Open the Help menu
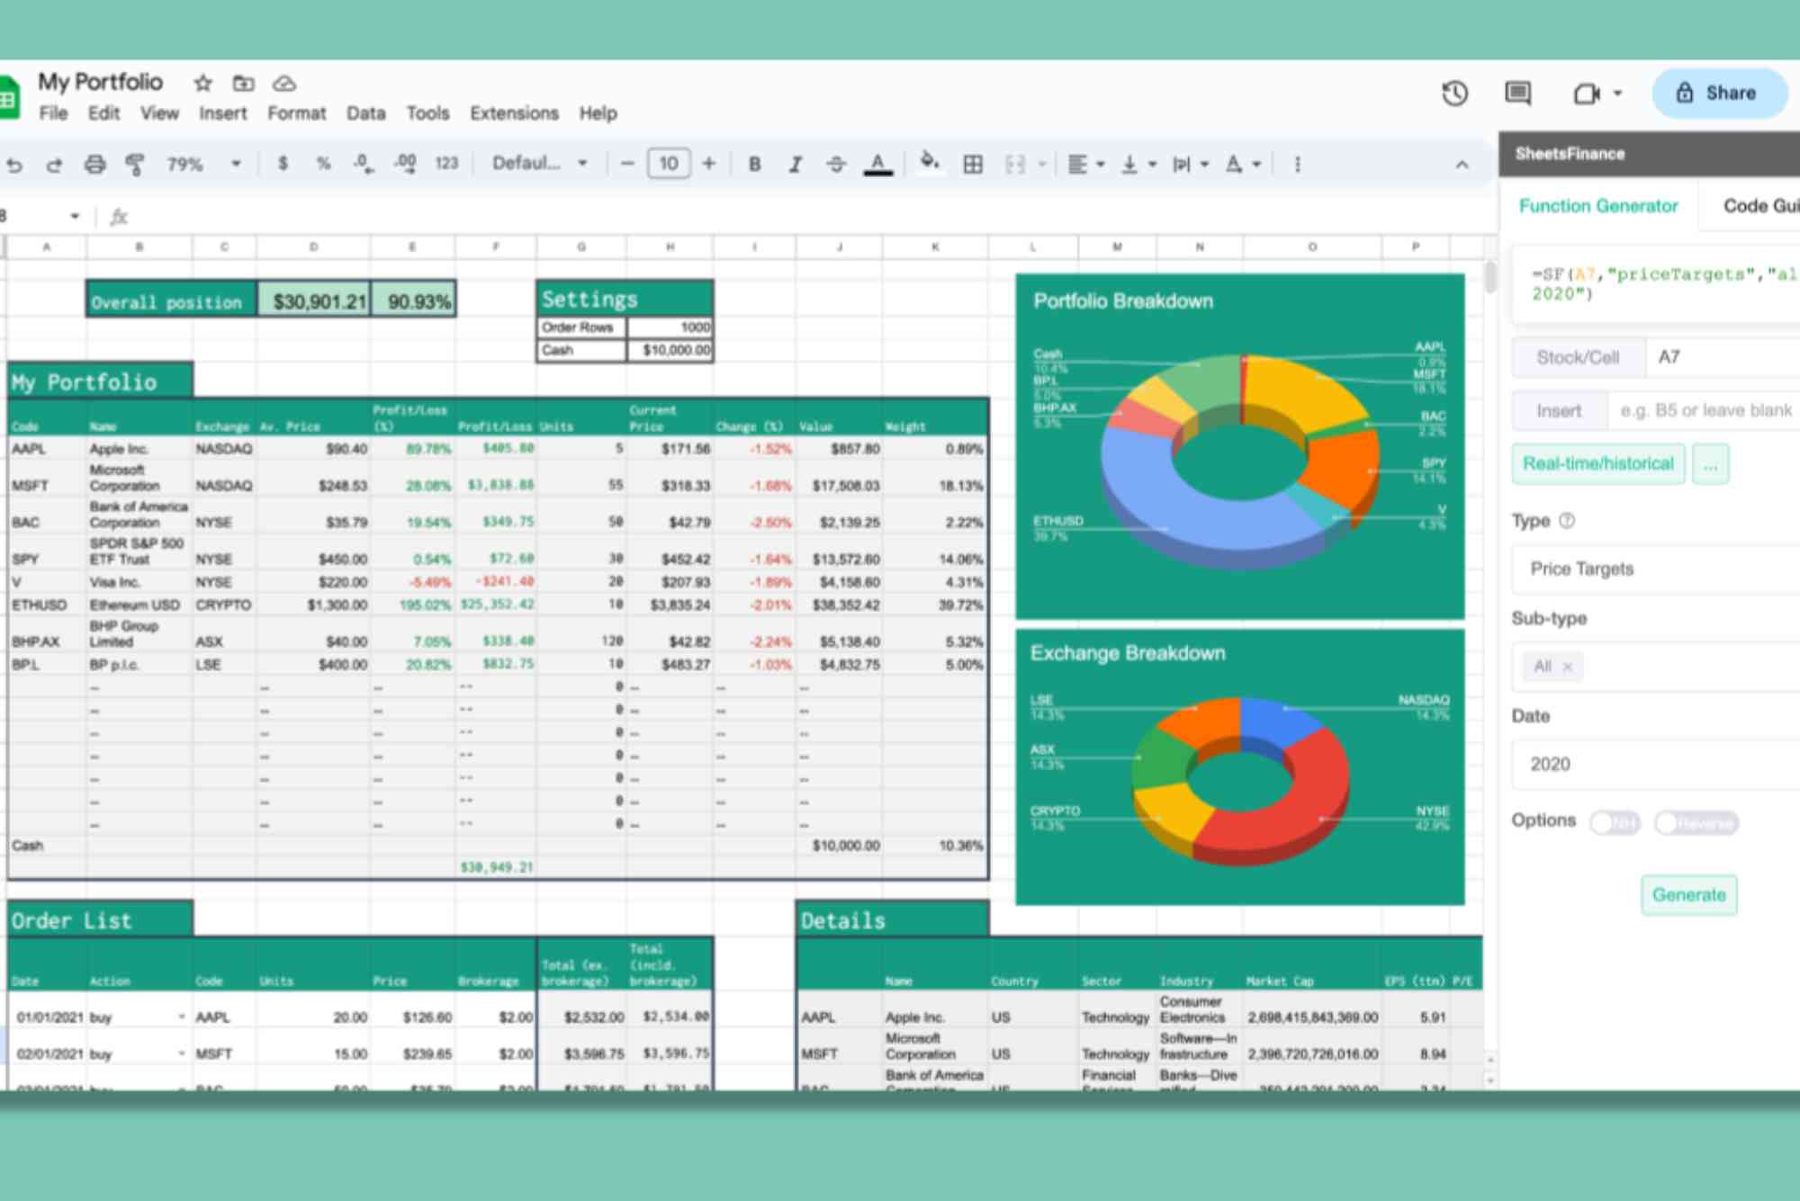Screen dimensions: 1800x1201 click(598, 113)
